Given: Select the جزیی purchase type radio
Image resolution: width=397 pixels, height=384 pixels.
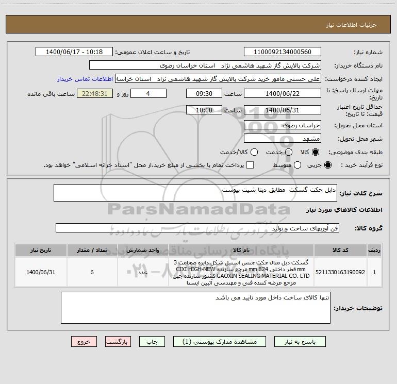Looking at the screenshot, I should (327, 165).
